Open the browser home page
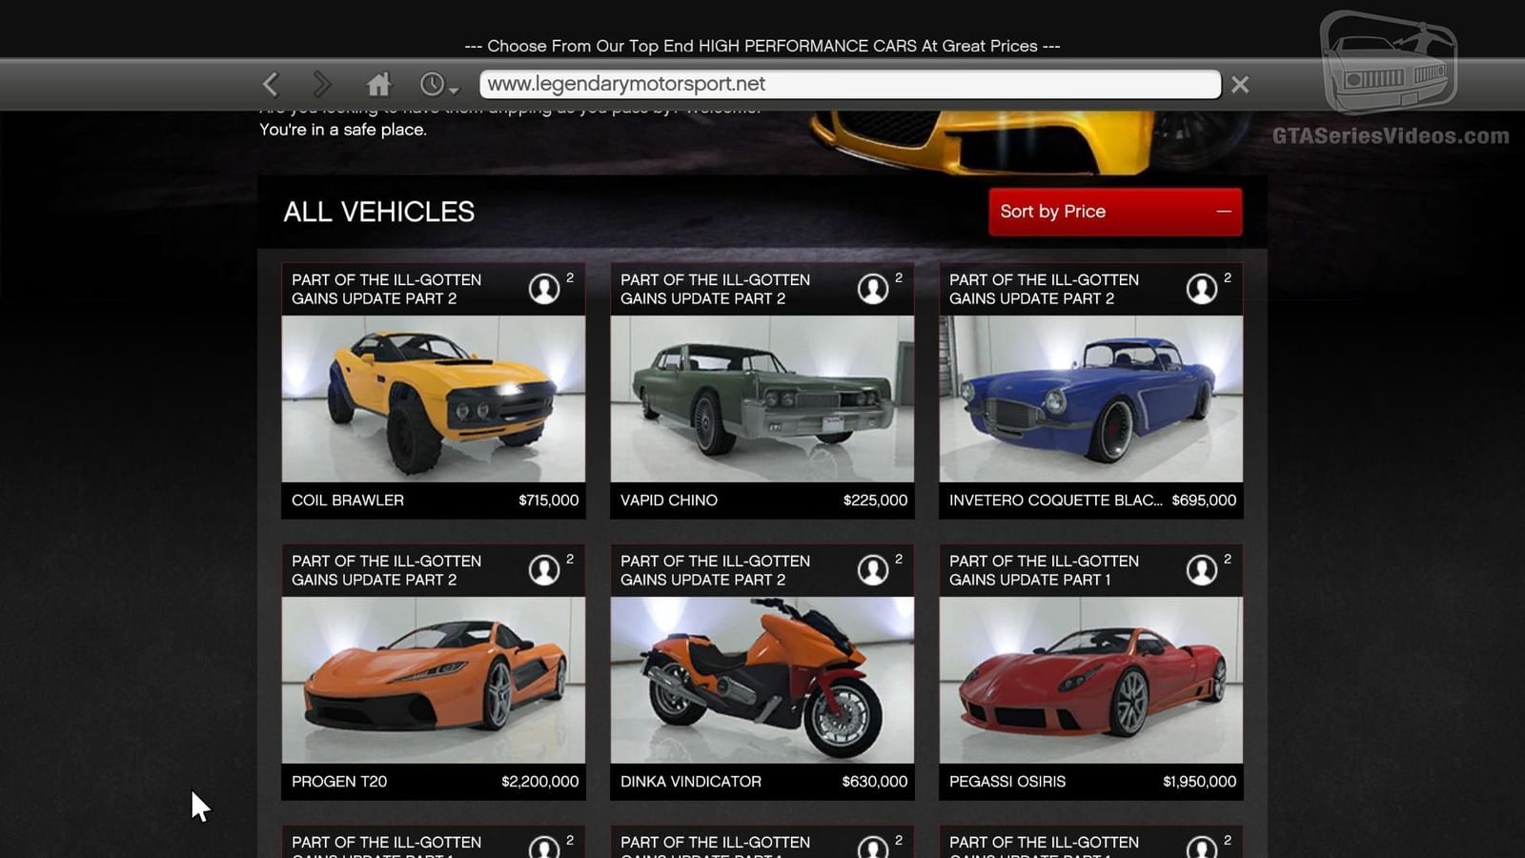Image resolution: width=1525 pixels, height=858 pixels. pos(378,84)
